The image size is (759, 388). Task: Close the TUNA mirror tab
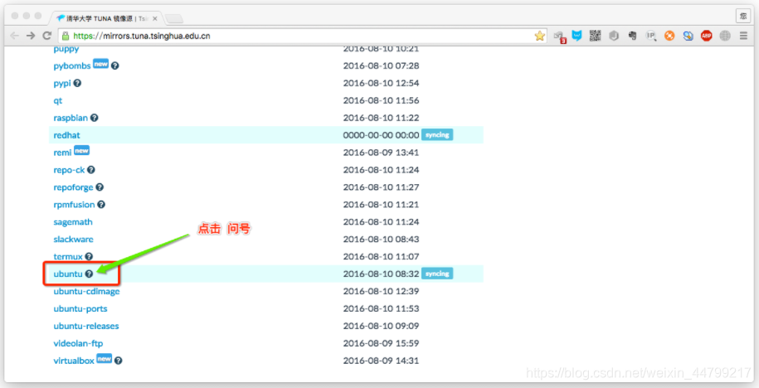click(x=155, y=19)
